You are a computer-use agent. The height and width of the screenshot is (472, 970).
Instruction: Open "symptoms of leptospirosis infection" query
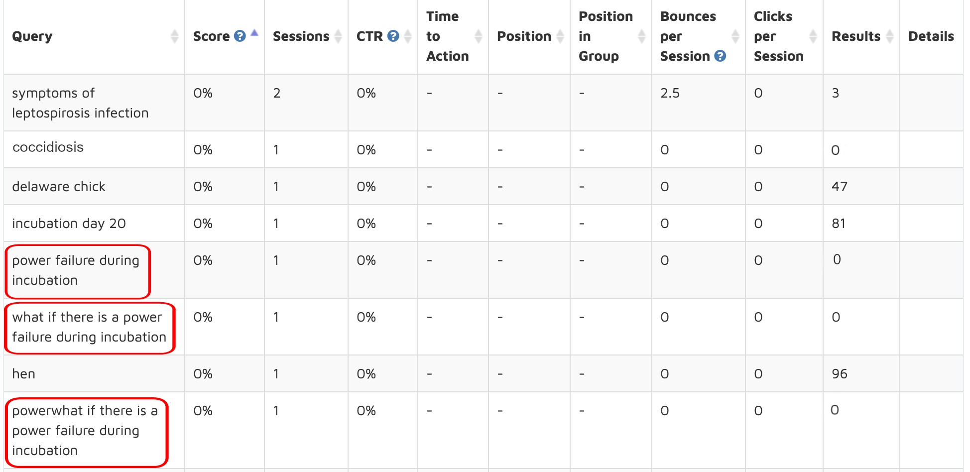(x=80, y=103)
